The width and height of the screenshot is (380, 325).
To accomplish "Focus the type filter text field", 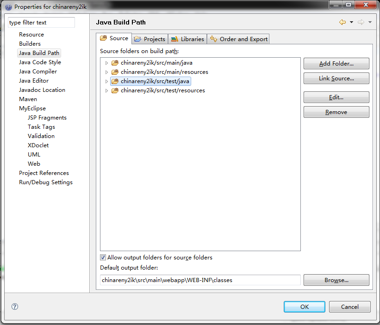I will [42, 23].
